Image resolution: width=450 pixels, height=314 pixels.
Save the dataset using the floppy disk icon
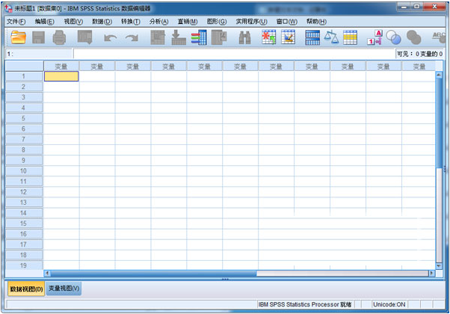tap(38, 37)
